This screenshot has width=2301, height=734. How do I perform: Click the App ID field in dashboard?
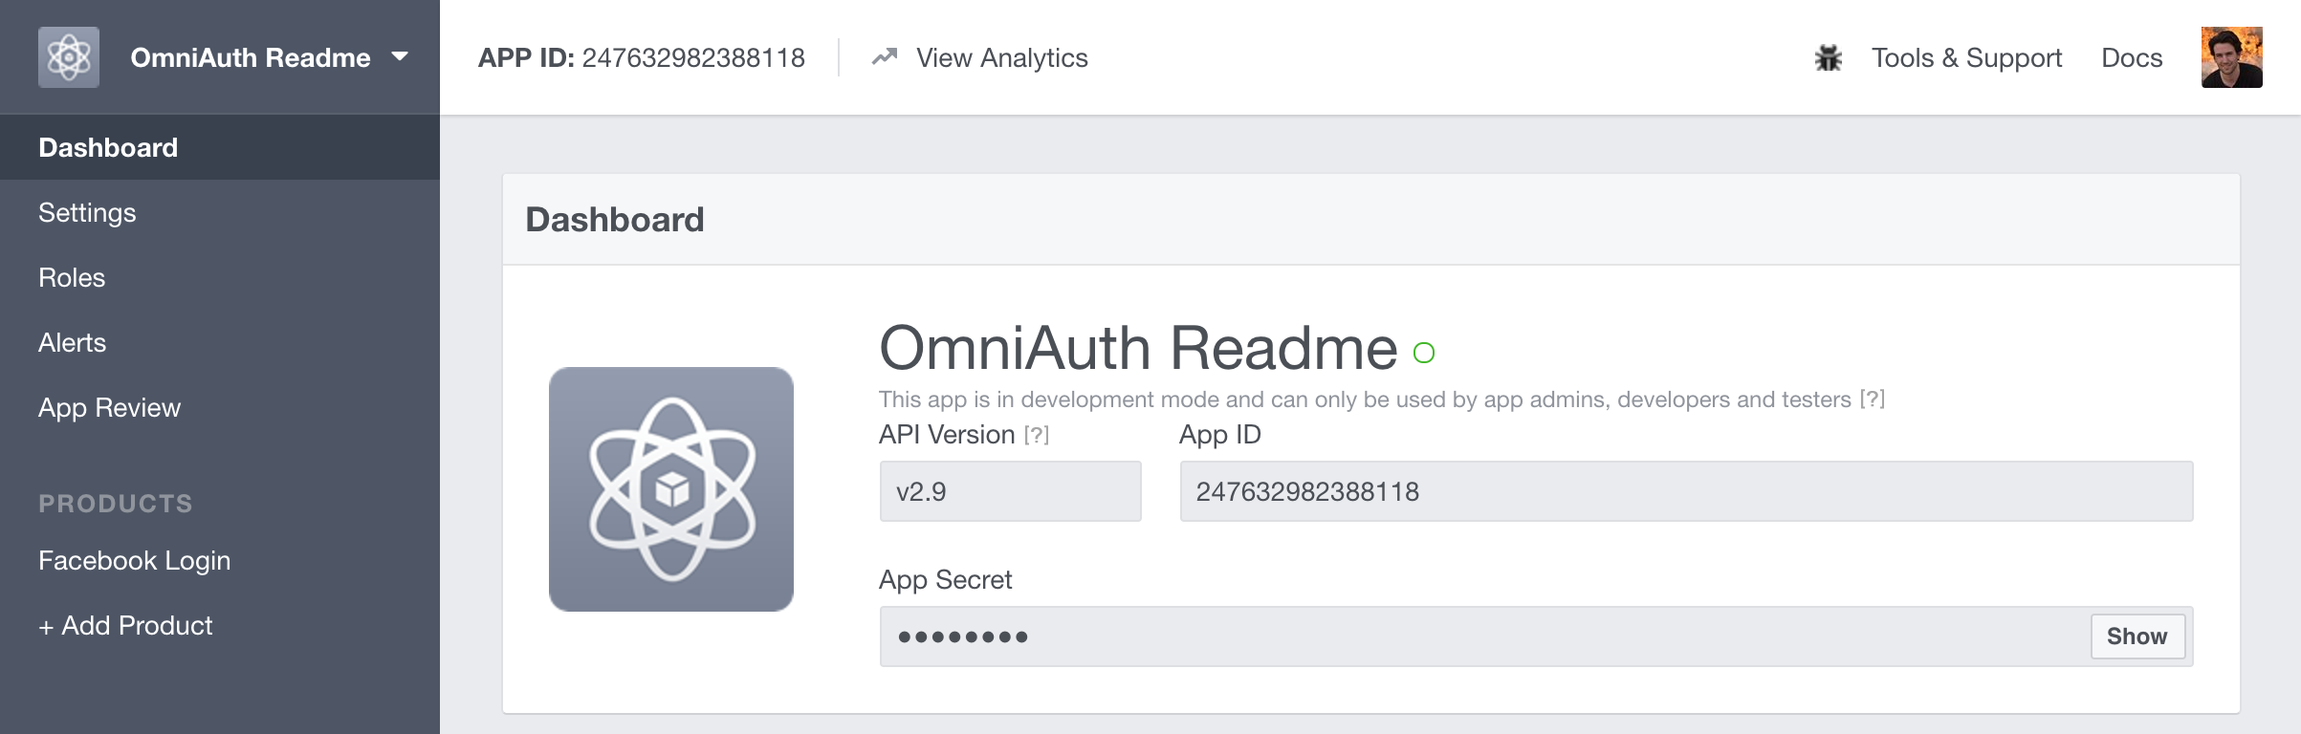[1686, 491]
